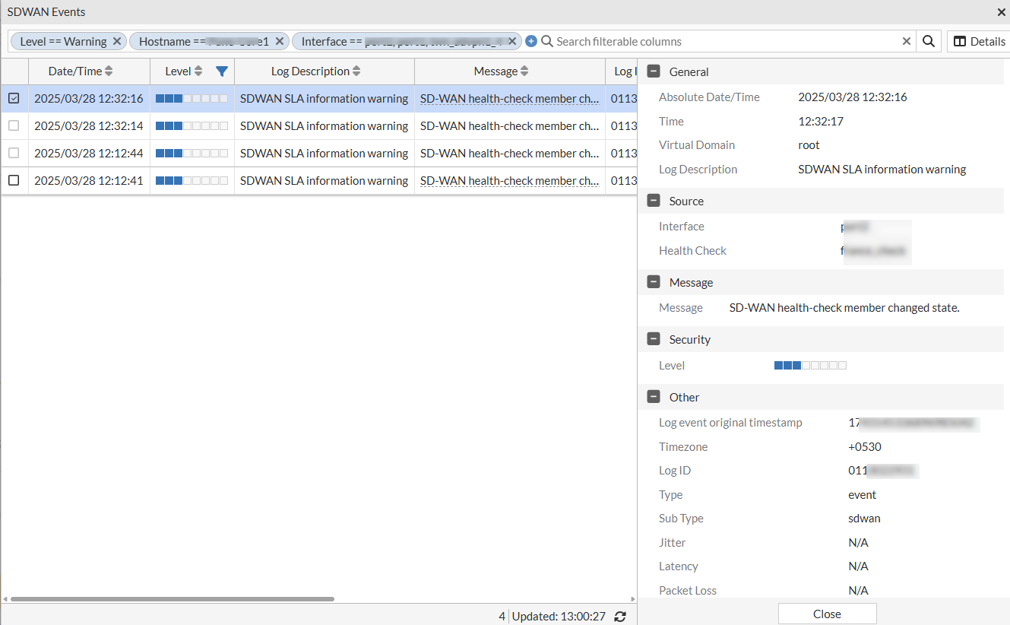This screenshot has width=1010, height=625.
Task: Select the date cell 2025/03/28 12:32:14
Action: (x=89, y=125)
